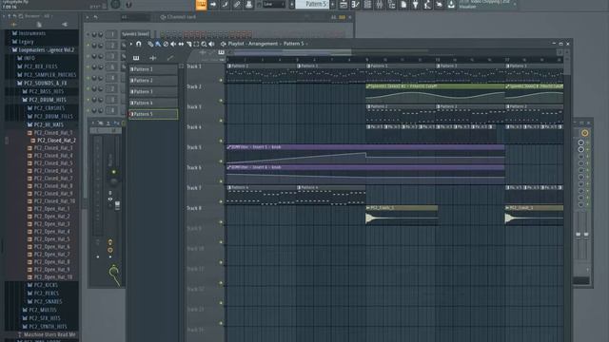Expand the Legacy folder in Browser
This screenshot has width=609, height=342.
pos(23,42)
